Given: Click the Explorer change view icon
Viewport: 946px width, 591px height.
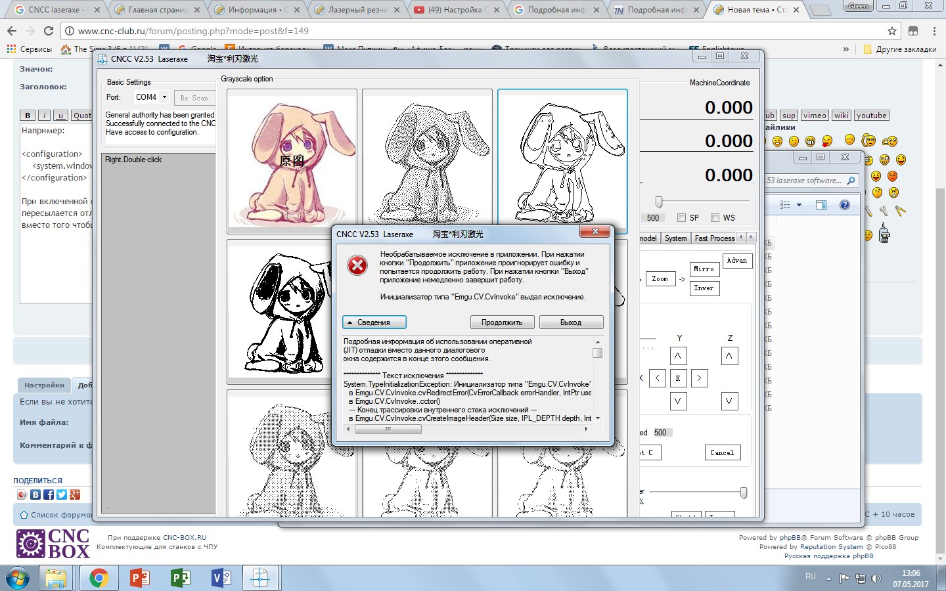Looking at the screenshot, I should click(785, 205).
